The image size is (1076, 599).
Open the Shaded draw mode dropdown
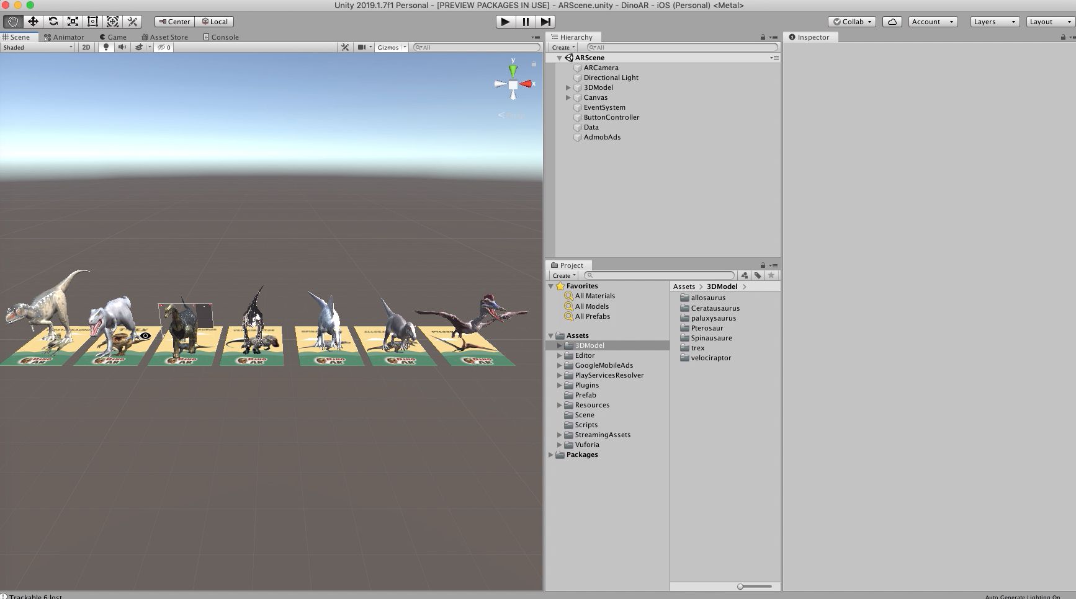(37, 47)
